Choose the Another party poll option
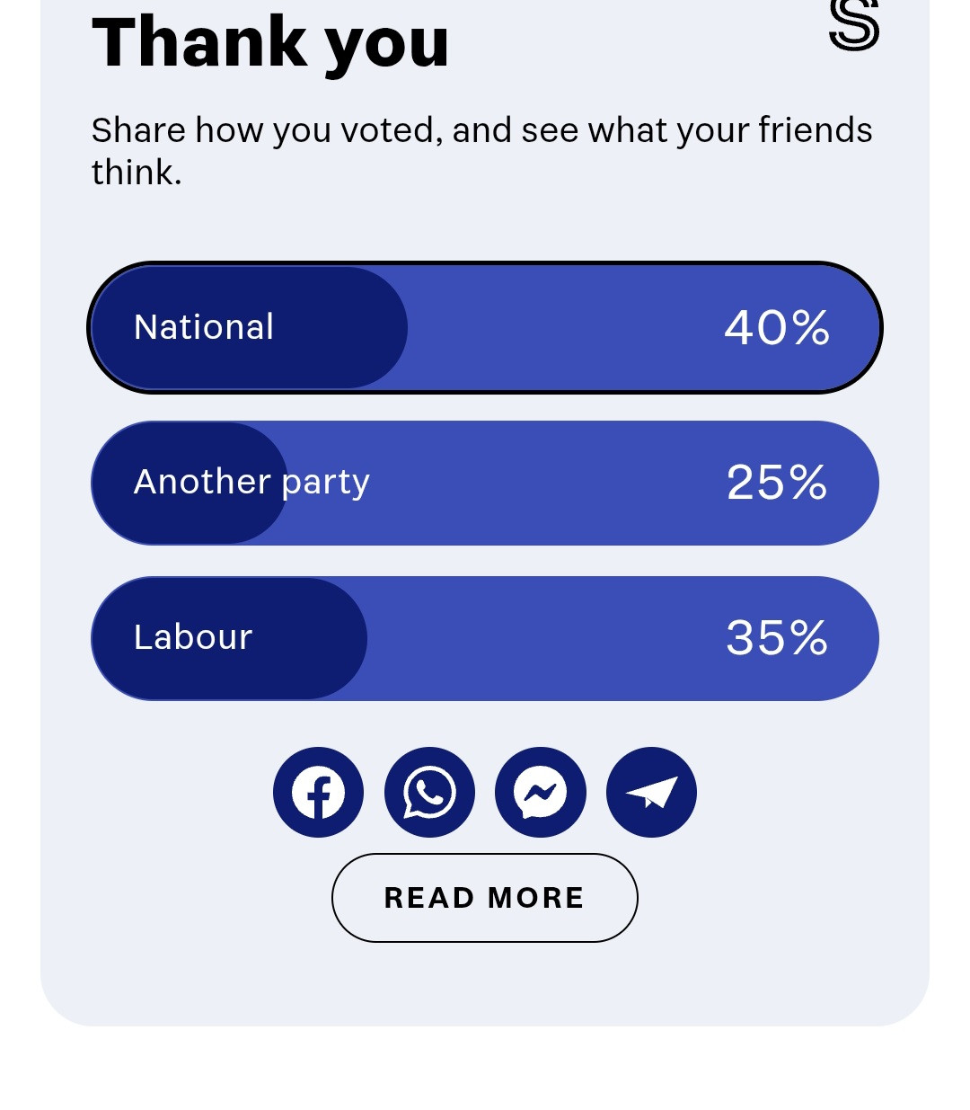970x1110 pixels. tap(485, 483)
